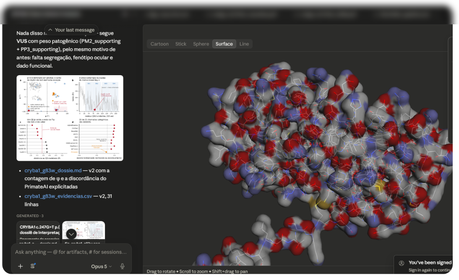The height and width of the screenshot is (280, 459).
Task: Activate the microphone voice input icon
Action: (x=123, y=266)
